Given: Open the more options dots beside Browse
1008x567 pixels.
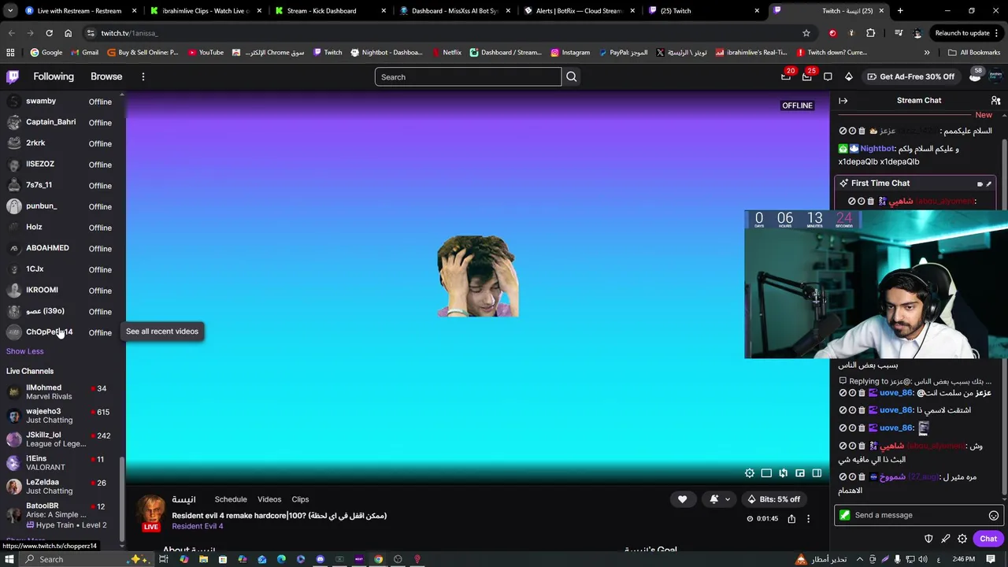Looking at the screenshot, I should coord(143,76).
